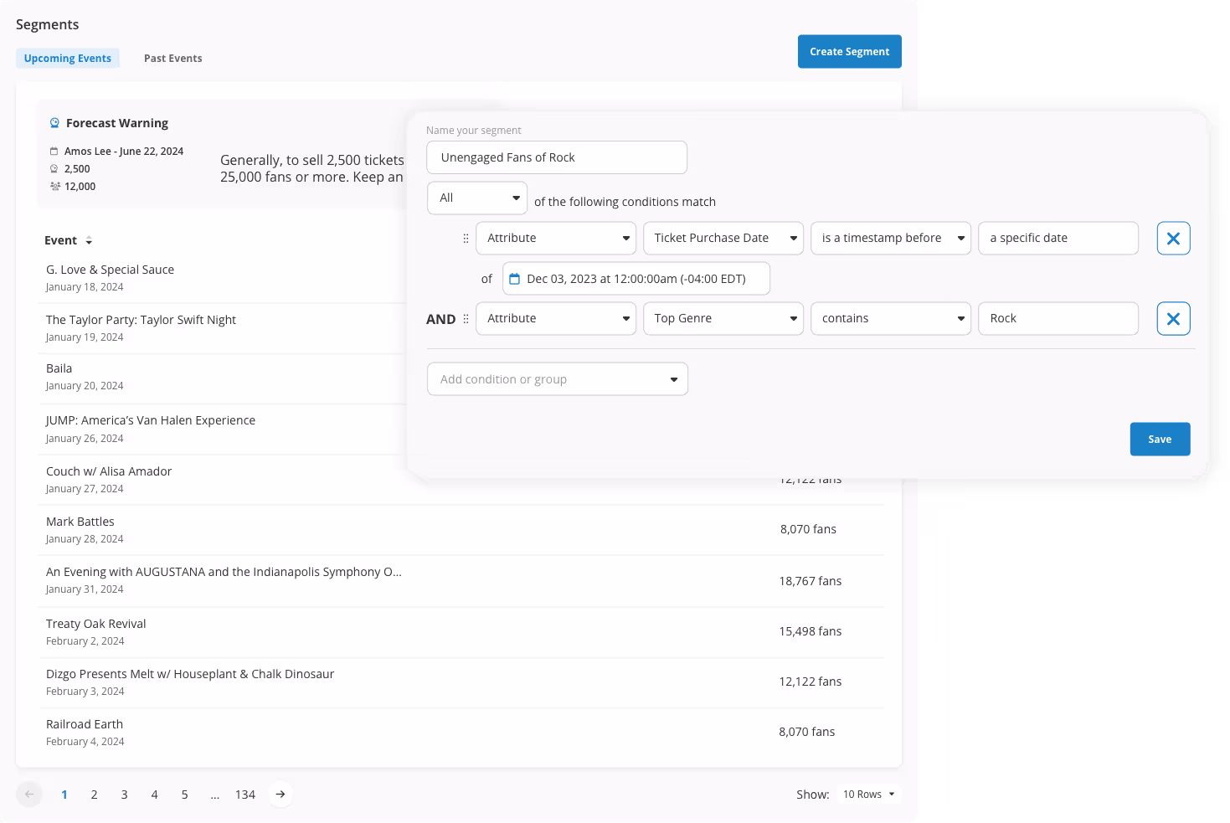The width and height of the screenshot is (1230, 823).
Task: Click the fans icon beside 12,000
Action: (55, 187)
